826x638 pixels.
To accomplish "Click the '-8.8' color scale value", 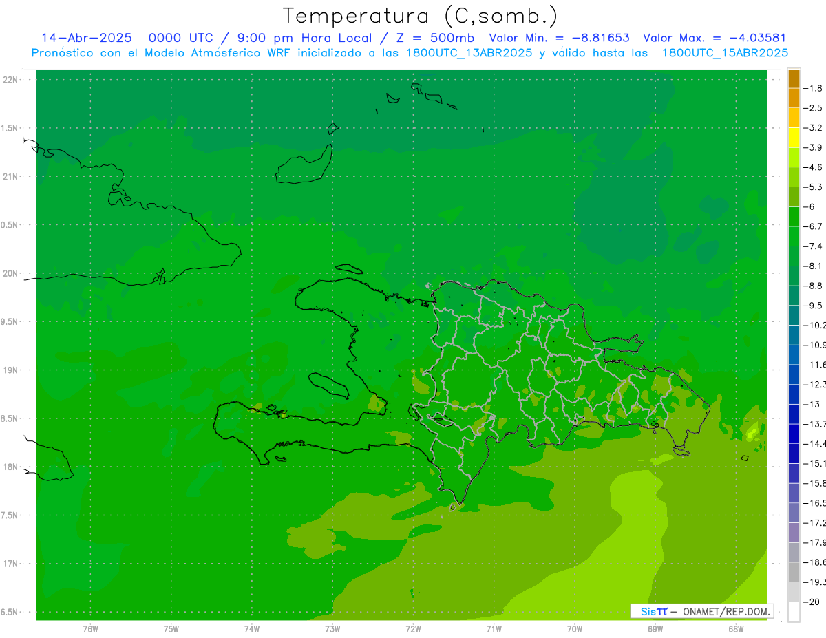I will click(x=814, y=286).
